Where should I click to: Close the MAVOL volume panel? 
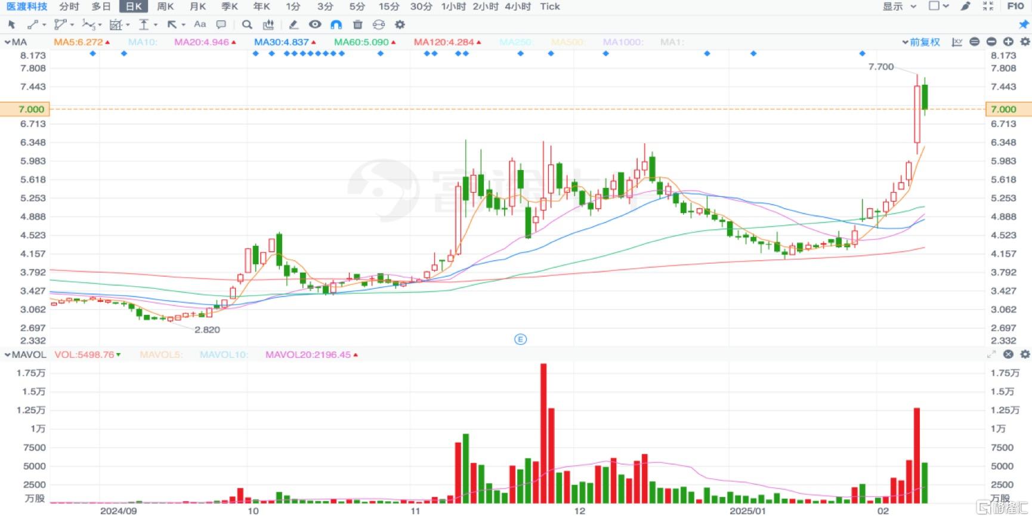coord(1008,354)
